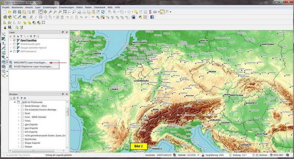Viewport: 294px width, 159px height.
Task: Uncheck the OpenTopoMap layer checkbox
Action: [14, 40]
